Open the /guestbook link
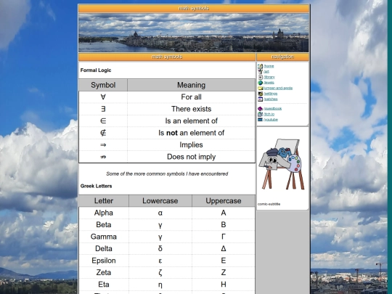The height and width of the screenshot is (294, 392). 273,109
